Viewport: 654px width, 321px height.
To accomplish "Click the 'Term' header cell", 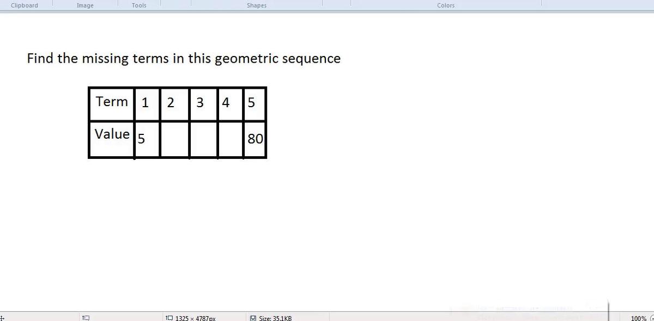I will click(x=112, y=104).
